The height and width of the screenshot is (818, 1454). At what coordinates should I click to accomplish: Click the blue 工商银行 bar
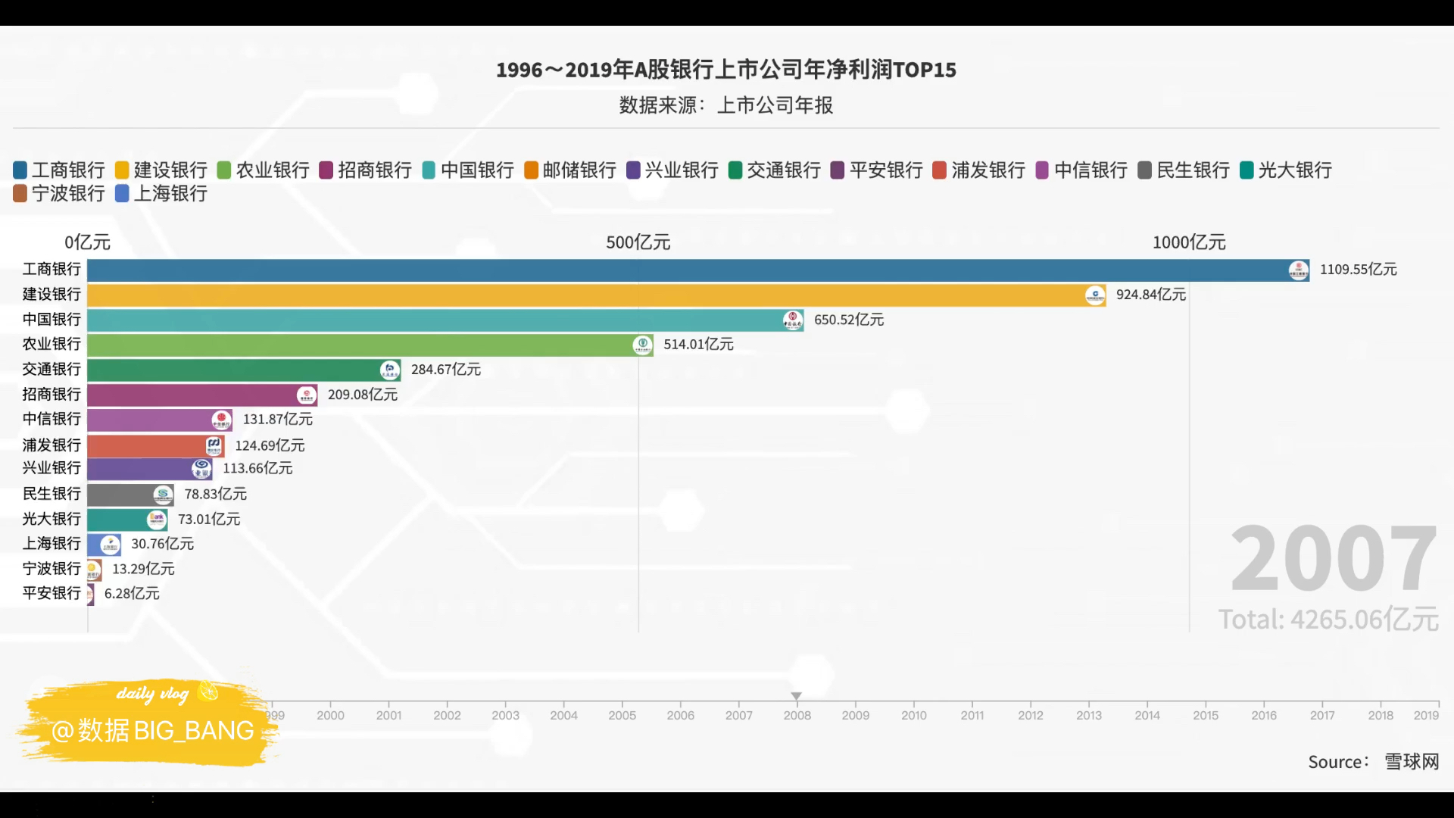[x=698, y=270]
